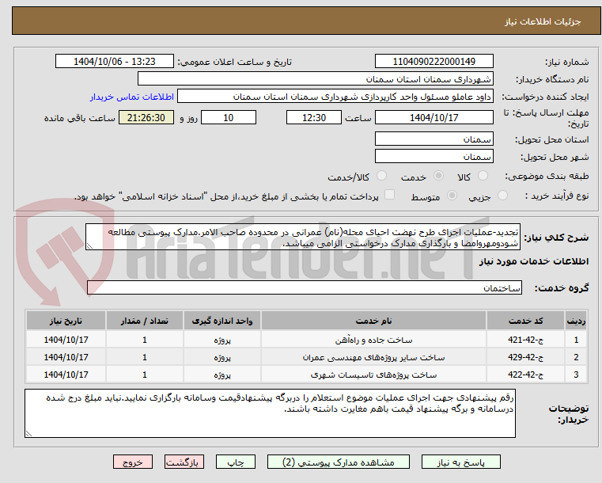Click service code ج-42-429

[x=525, y=357]
